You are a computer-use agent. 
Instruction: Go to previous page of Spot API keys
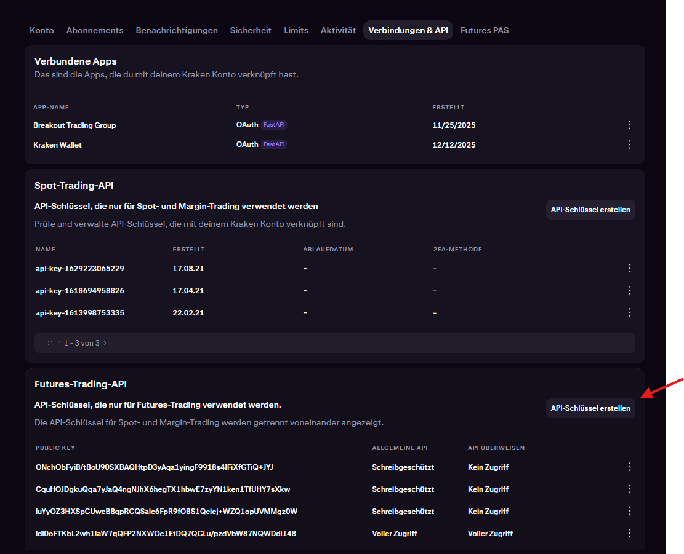coord(58,343)
